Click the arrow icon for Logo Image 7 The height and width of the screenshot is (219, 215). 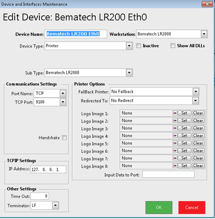pyautogui.click(x=175, y=158)
